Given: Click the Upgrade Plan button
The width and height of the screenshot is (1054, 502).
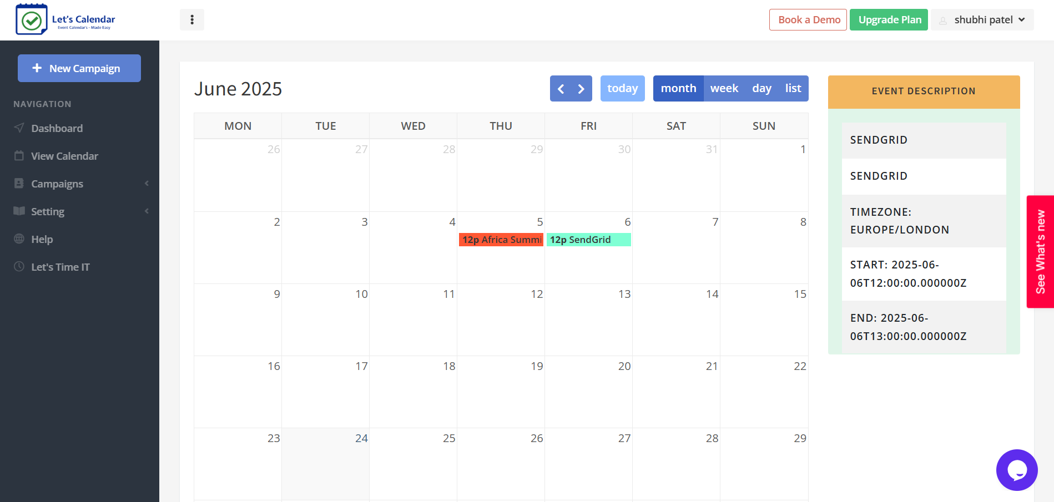Looking at the screenshot, I should tap(888, 19).
